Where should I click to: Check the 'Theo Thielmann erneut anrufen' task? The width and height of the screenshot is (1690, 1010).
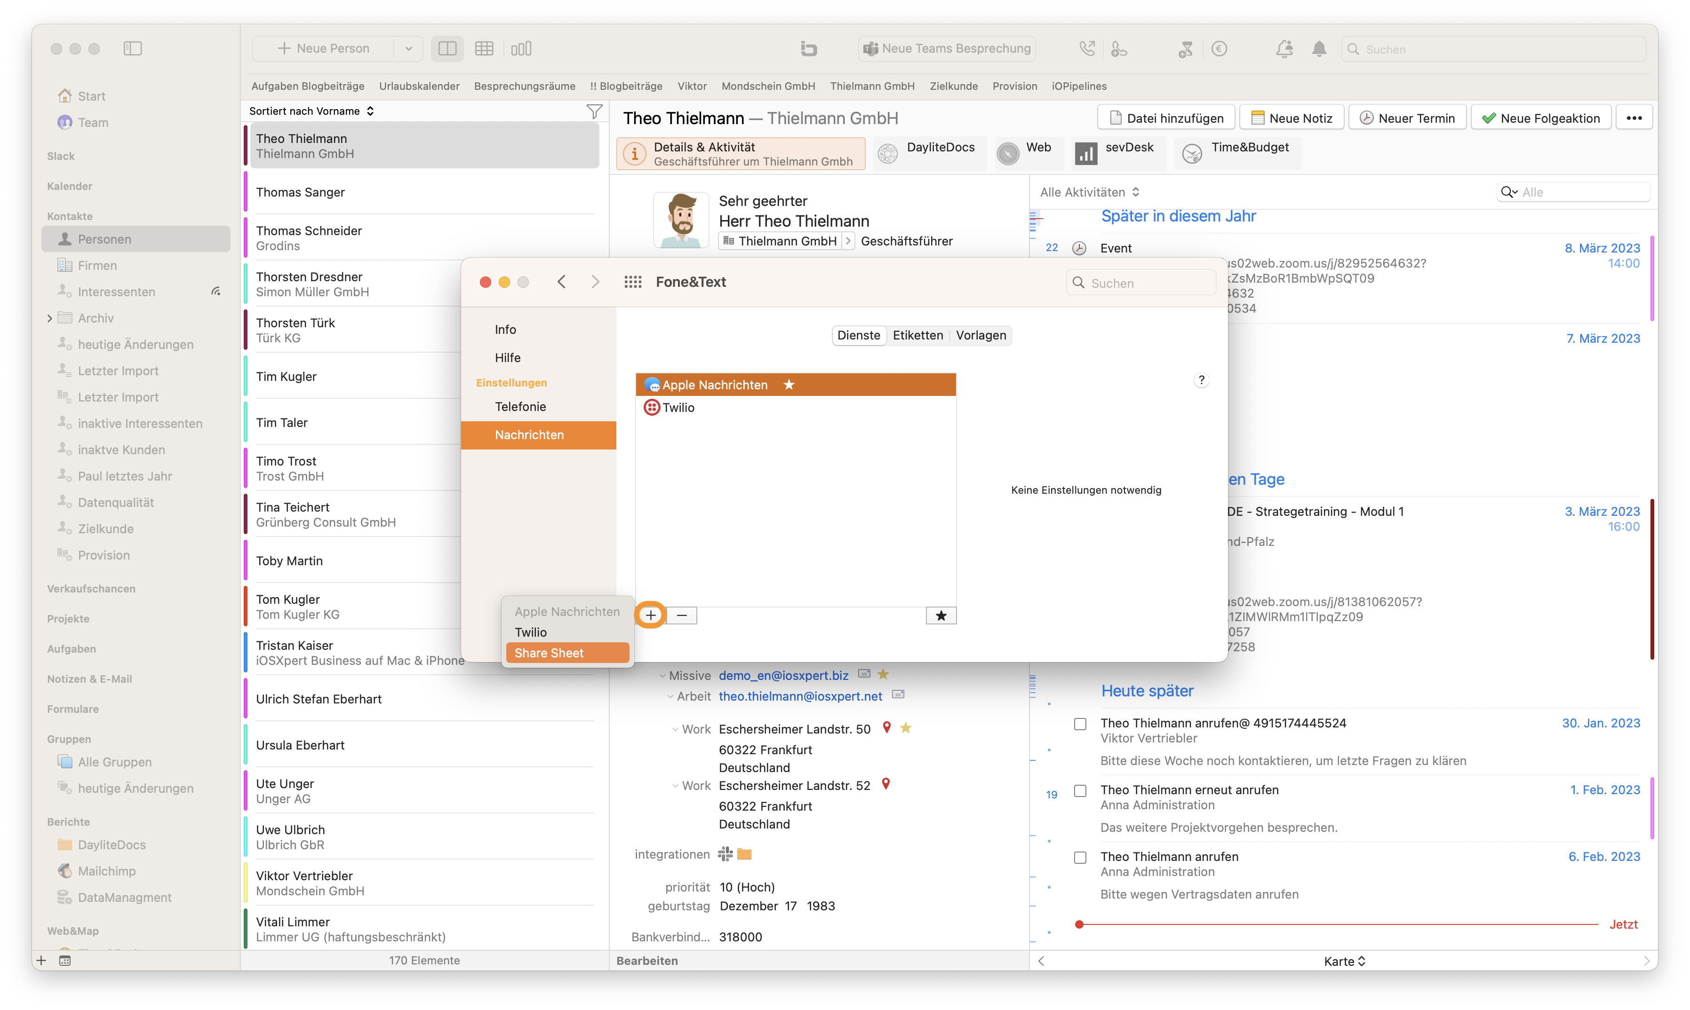[1080, 790]
